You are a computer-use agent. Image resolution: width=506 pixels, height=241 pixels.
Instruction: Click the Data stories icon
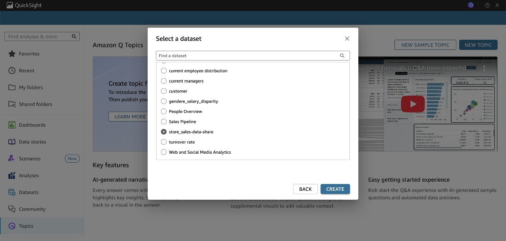12,142
